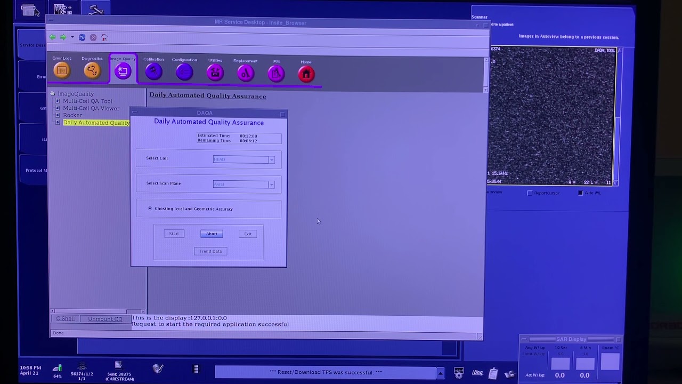Click the browser stop icon

point(93,37)
